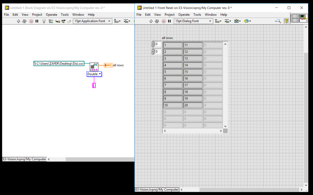Click Run Continuously in Front Panel toolbar
Screen dimensions: 313x195
(x=157, y=21)
